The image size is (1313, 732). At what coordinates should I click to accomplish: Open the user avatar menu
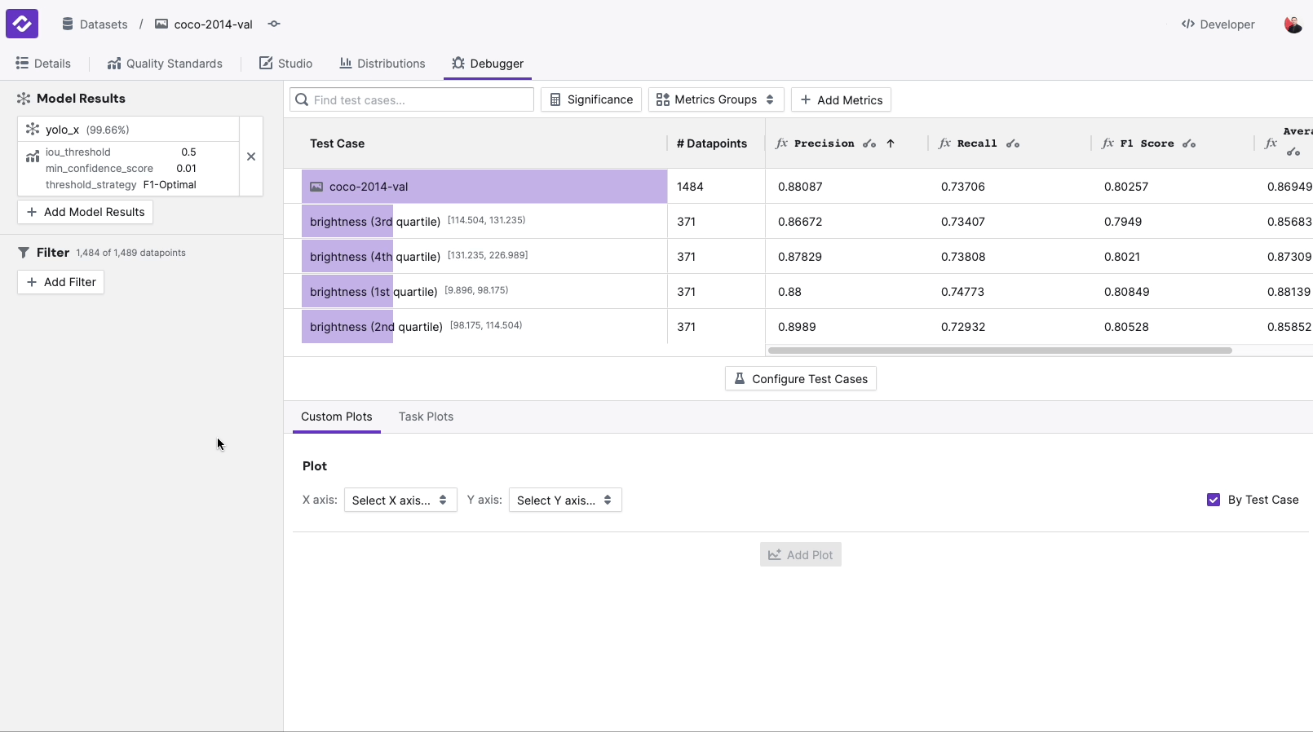1293,24
